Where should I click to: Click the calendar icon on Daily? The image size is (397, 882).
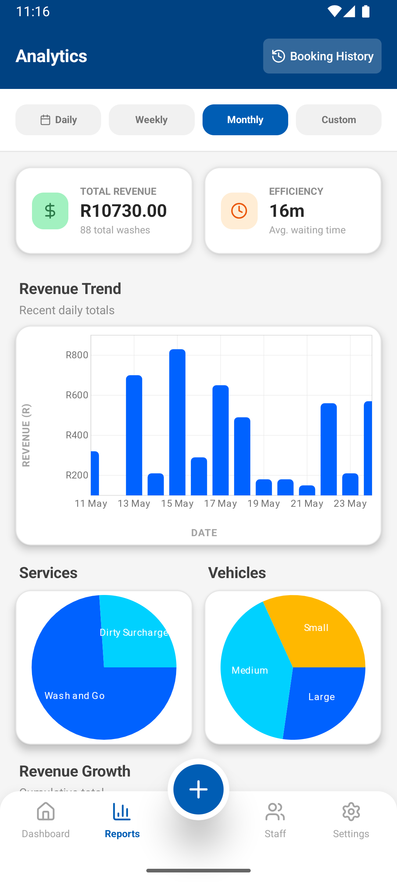(45, 120)
